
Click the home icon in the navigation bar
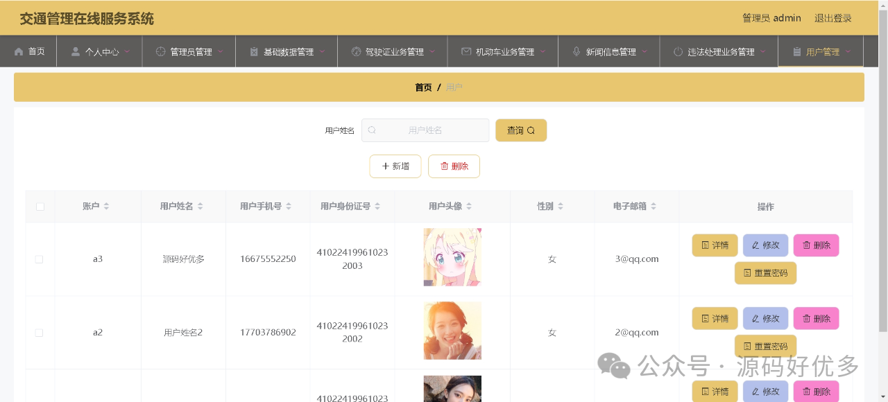[19, 51]
